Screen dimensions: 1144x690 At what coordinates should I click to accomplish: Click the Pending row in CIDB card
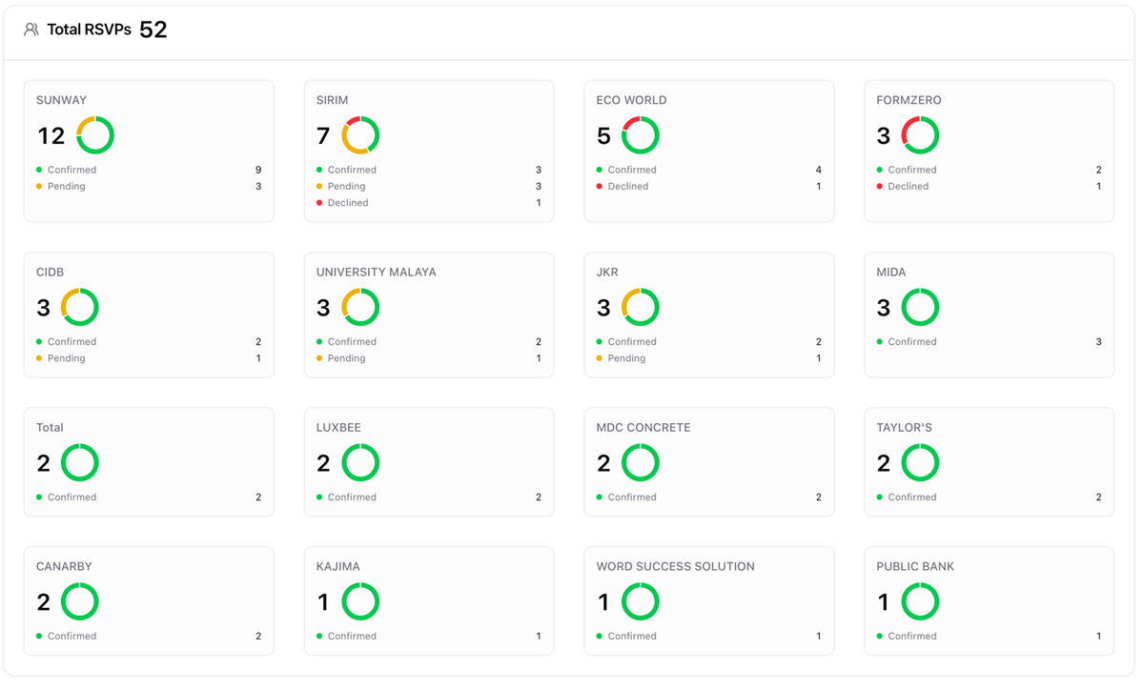[x=149, y=357]
